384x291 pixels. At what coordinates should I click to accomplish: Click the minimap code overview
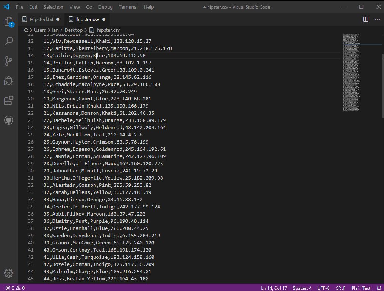pos(351,72)
